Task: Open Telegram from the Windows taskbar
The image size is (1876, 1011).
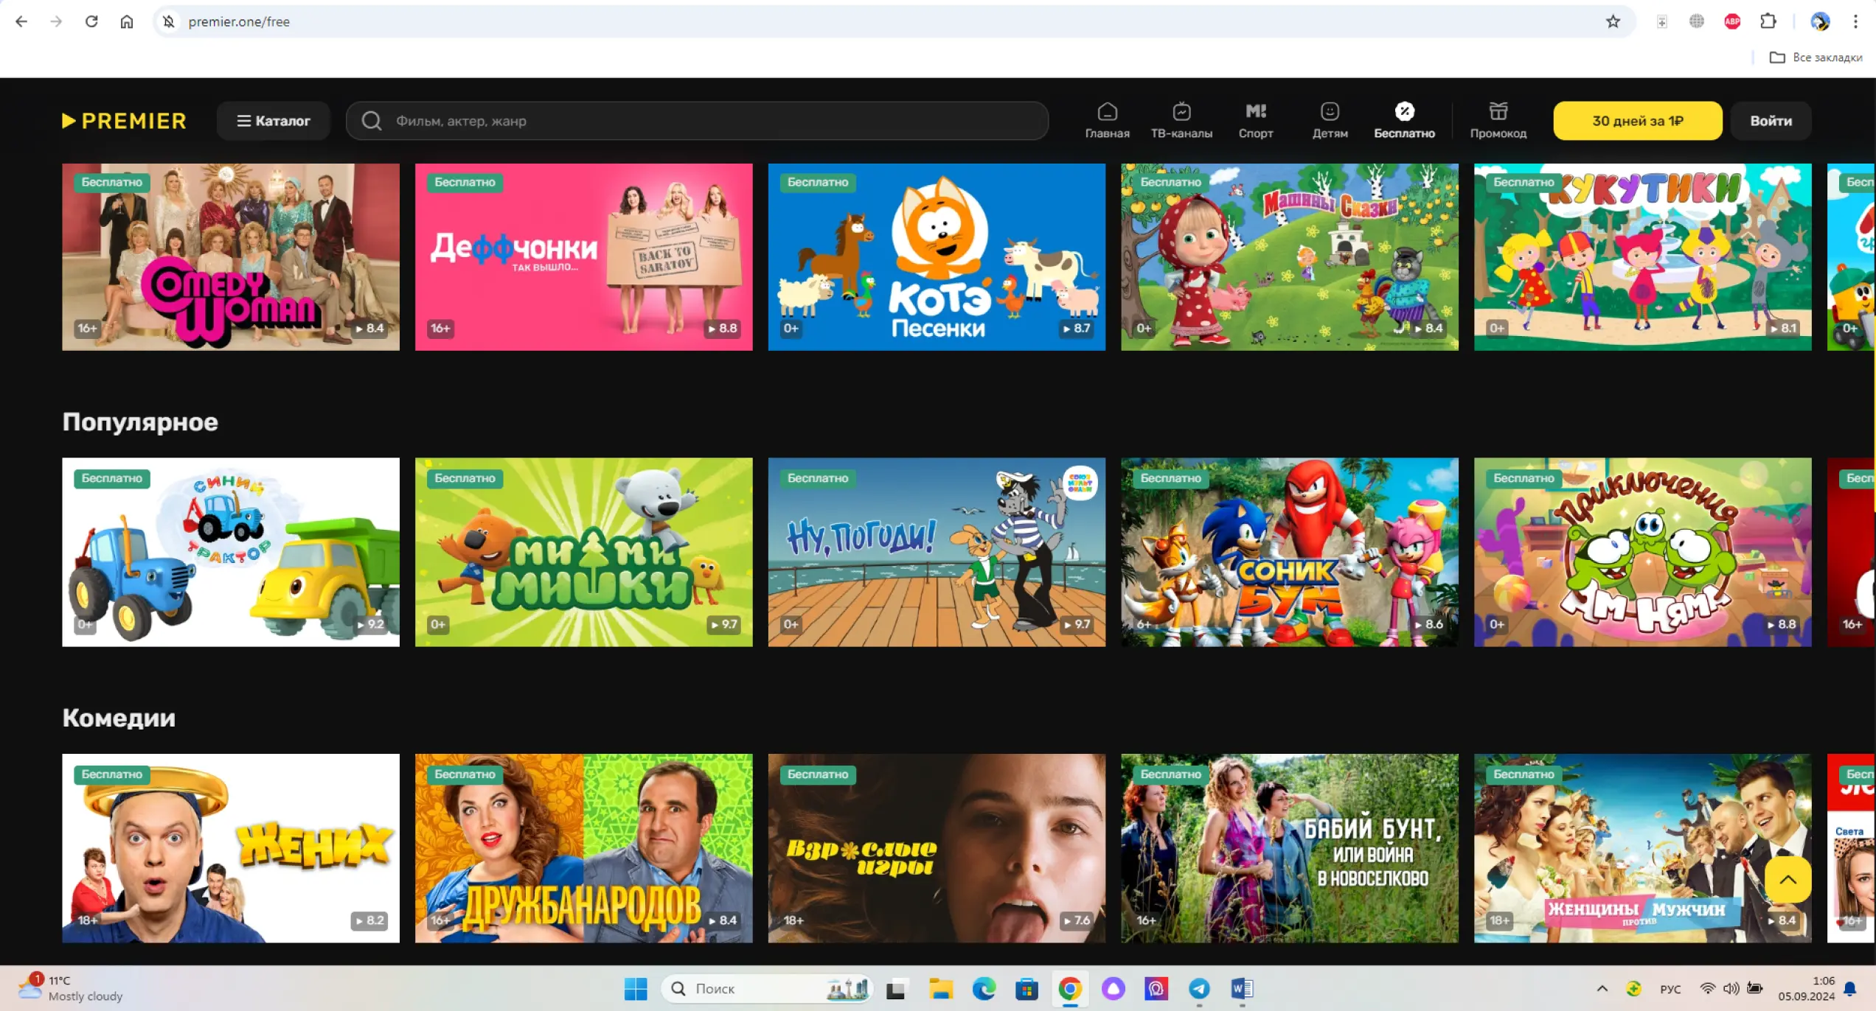Action: [1199, 988]
